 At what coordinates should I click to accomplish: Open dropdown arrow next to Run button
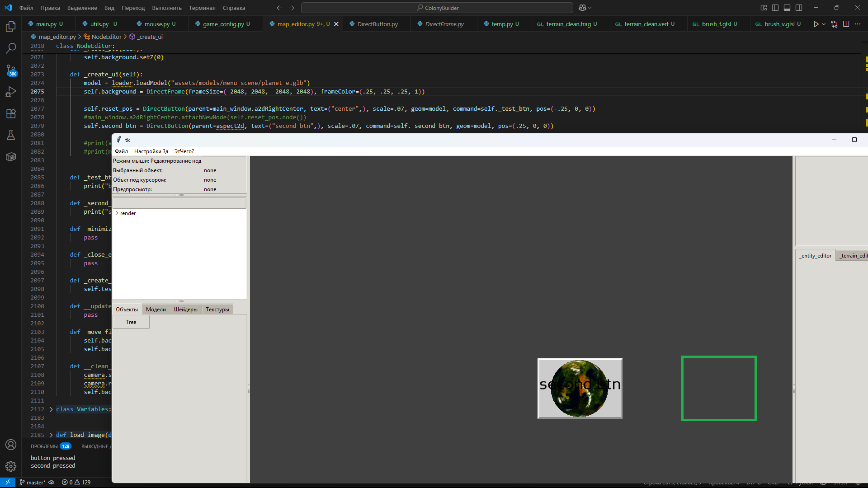(824, 24)
